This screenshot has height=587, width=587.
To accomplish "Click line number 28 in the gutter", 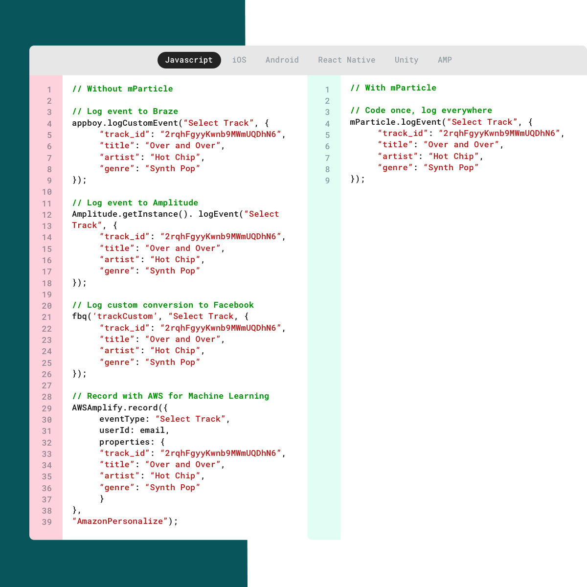I will pos(46,397).
